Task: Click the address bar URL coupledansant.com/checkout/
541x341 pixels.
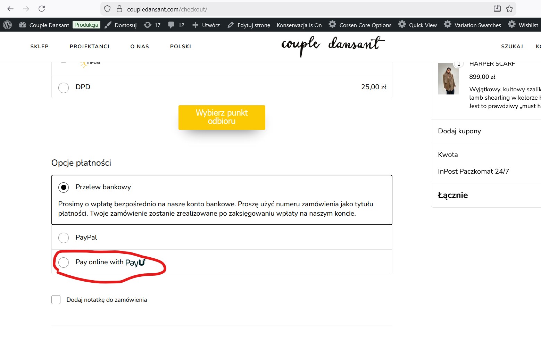Action: 167,9
